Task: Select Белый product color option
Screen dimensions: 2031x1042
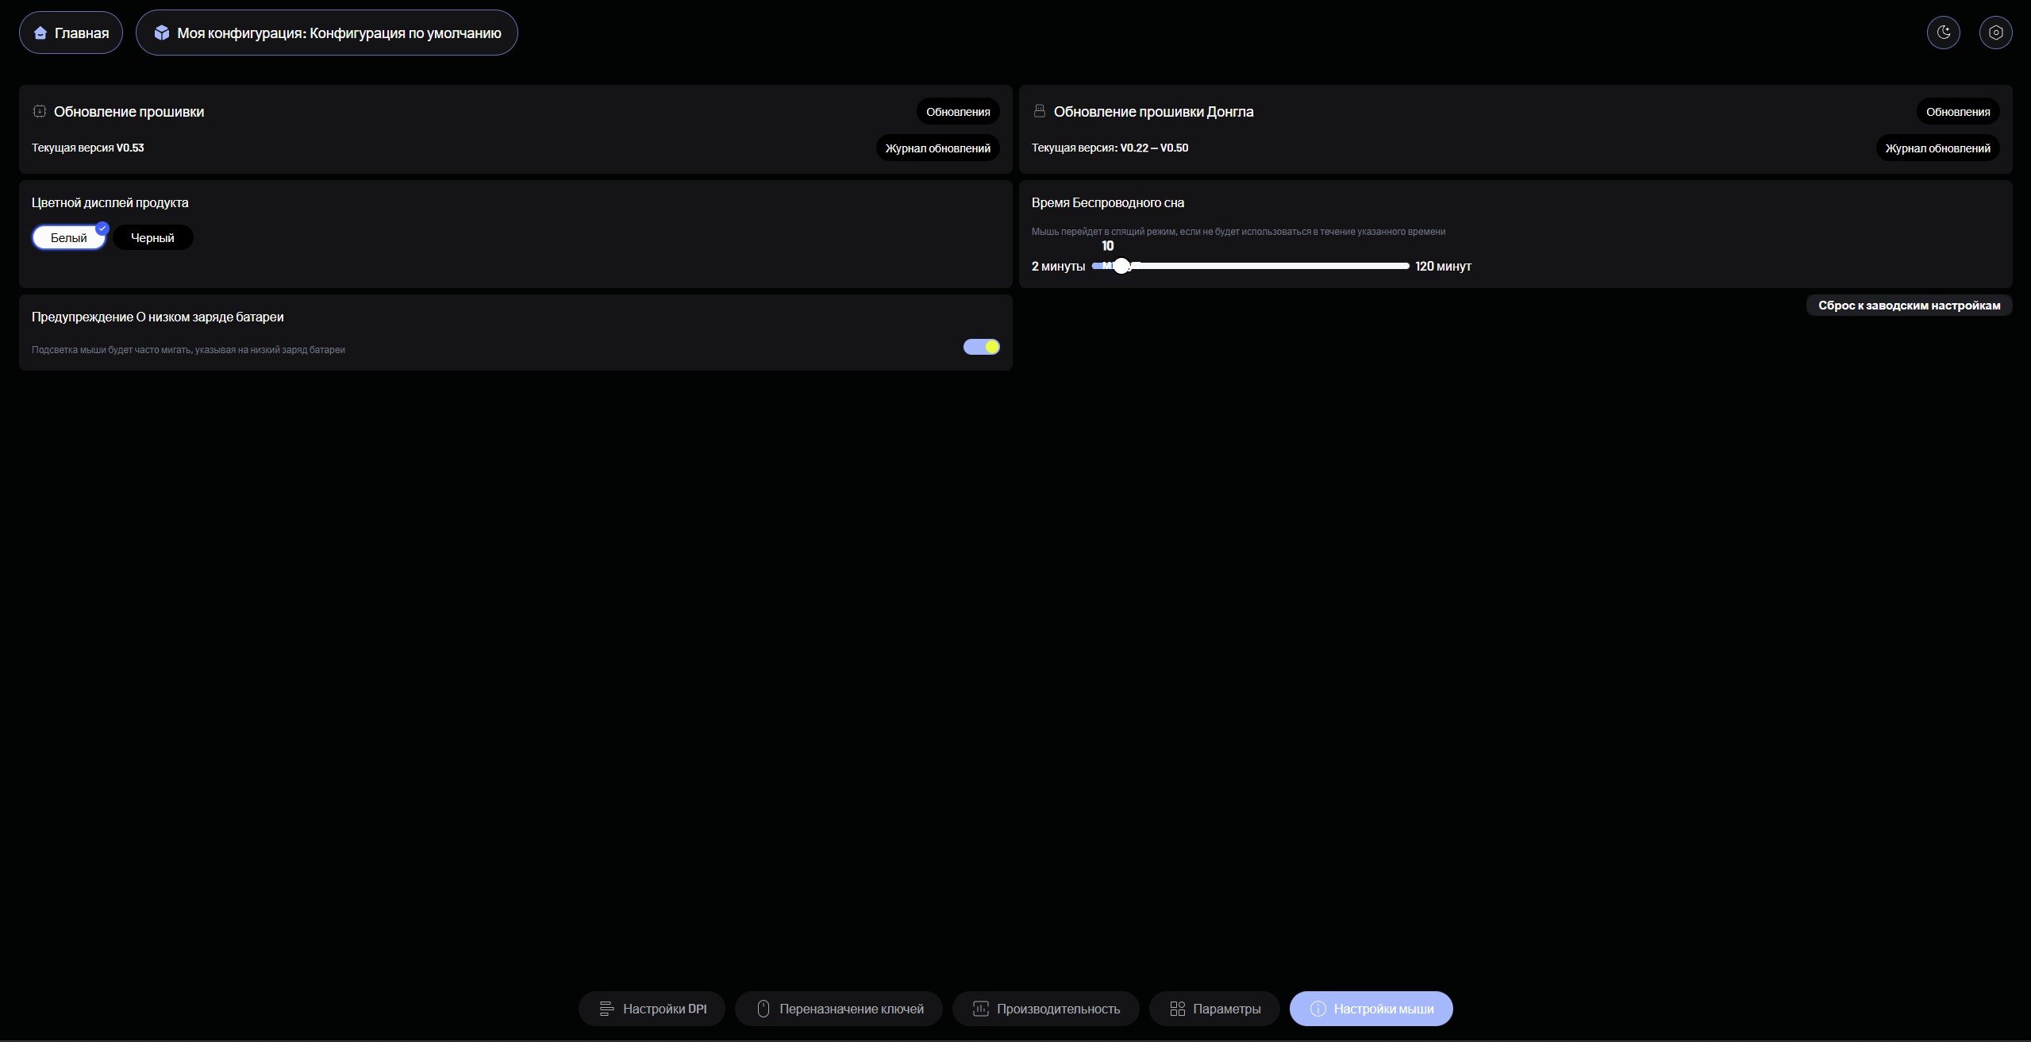Action: pyautogui.click(x=69, y=238)
